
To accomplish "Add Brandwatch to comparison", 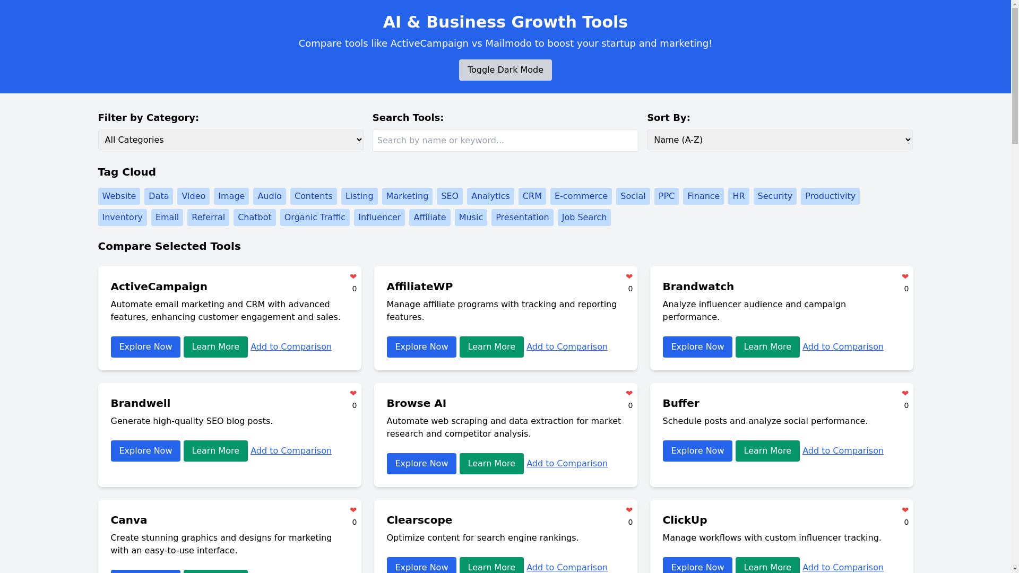I will click(x=843, y=347).
